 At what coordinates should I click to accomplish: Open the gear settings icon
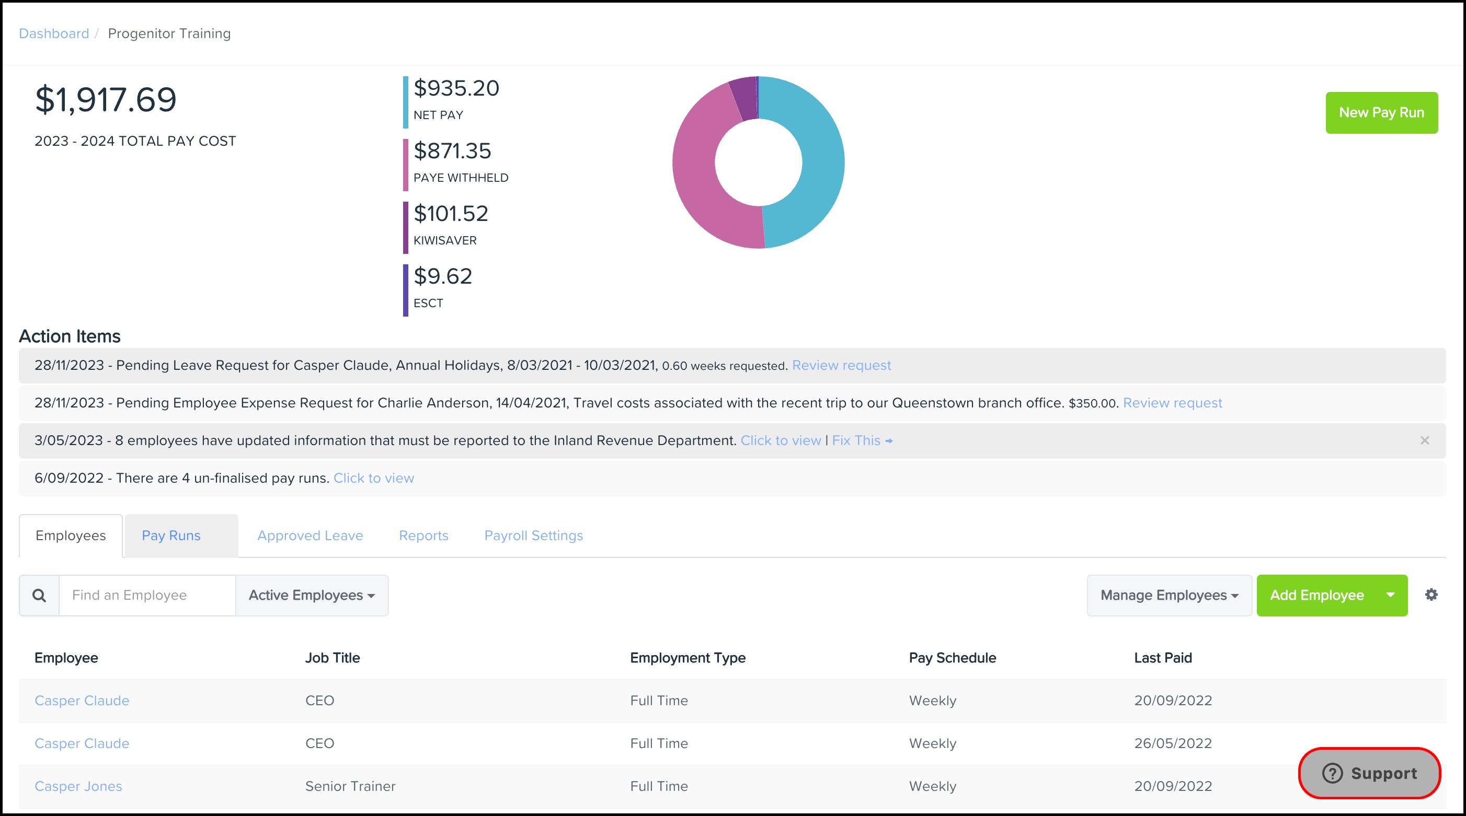(x=1431, y=595)
